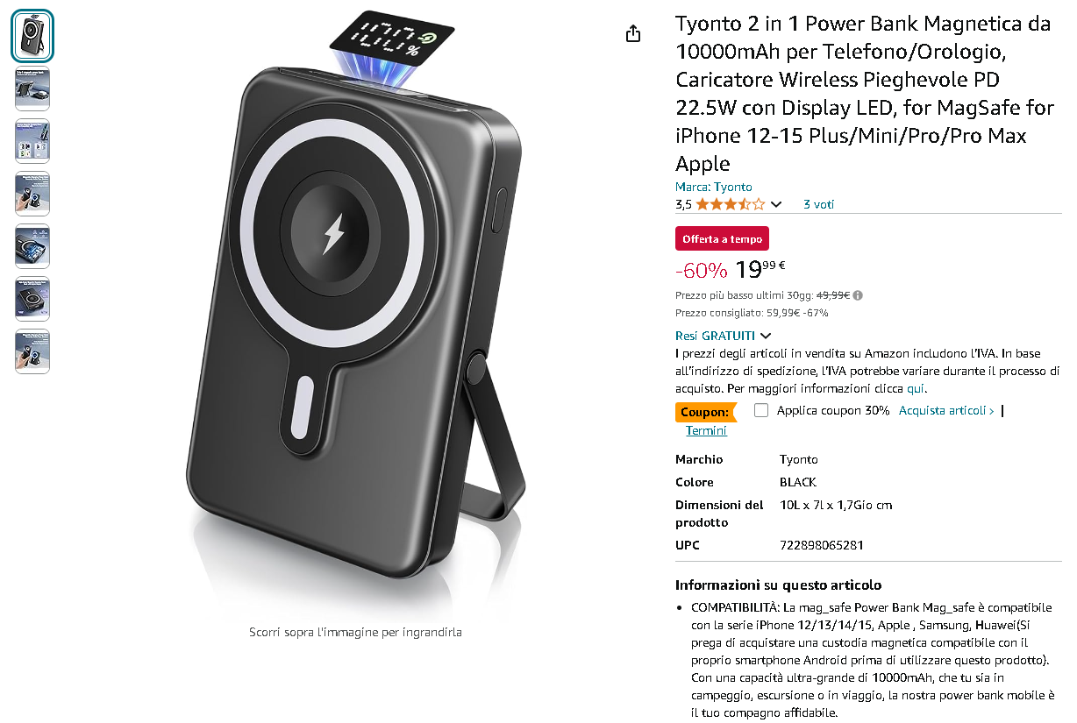Open the Acquista articoli link

946,410
